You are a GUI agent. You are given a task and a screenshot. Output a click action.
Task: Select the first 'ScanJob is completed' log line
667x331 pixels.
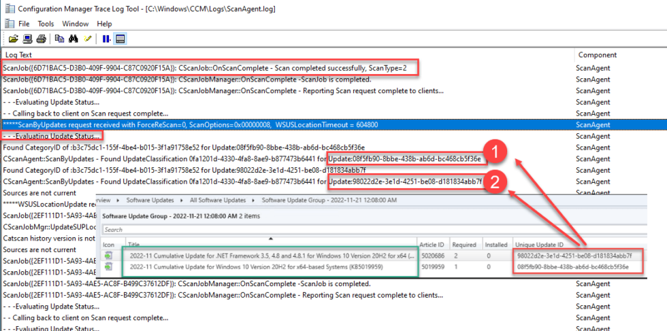[187, 79]
